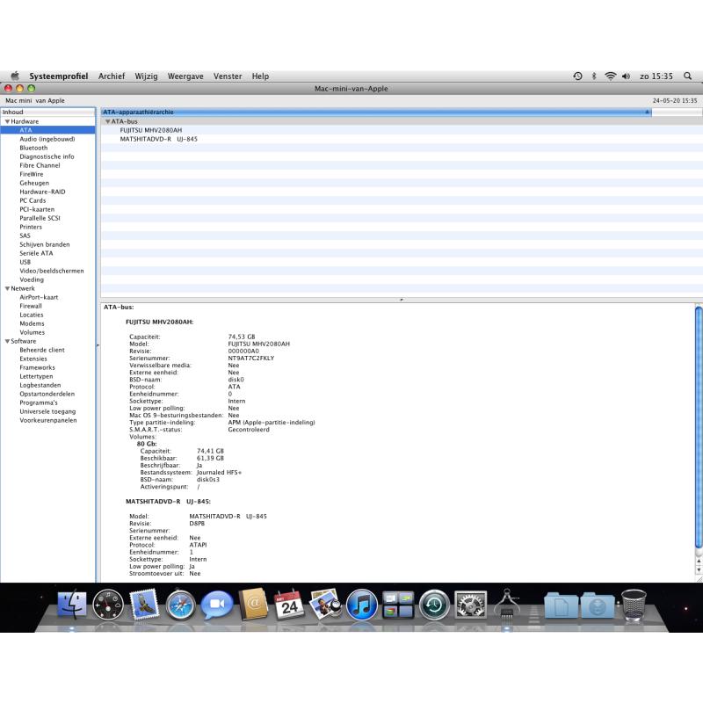
Task: Collapse the ATA-bus disclosure triangle
Action: (x=107, y=121)
